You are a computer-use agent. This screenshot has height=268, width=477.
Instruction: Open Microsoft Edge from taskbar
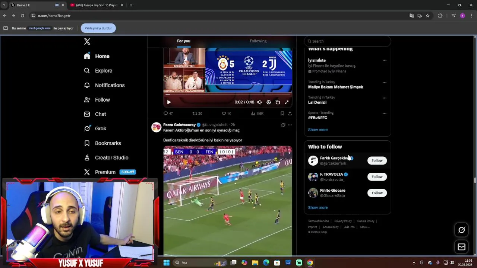(266, 262)
